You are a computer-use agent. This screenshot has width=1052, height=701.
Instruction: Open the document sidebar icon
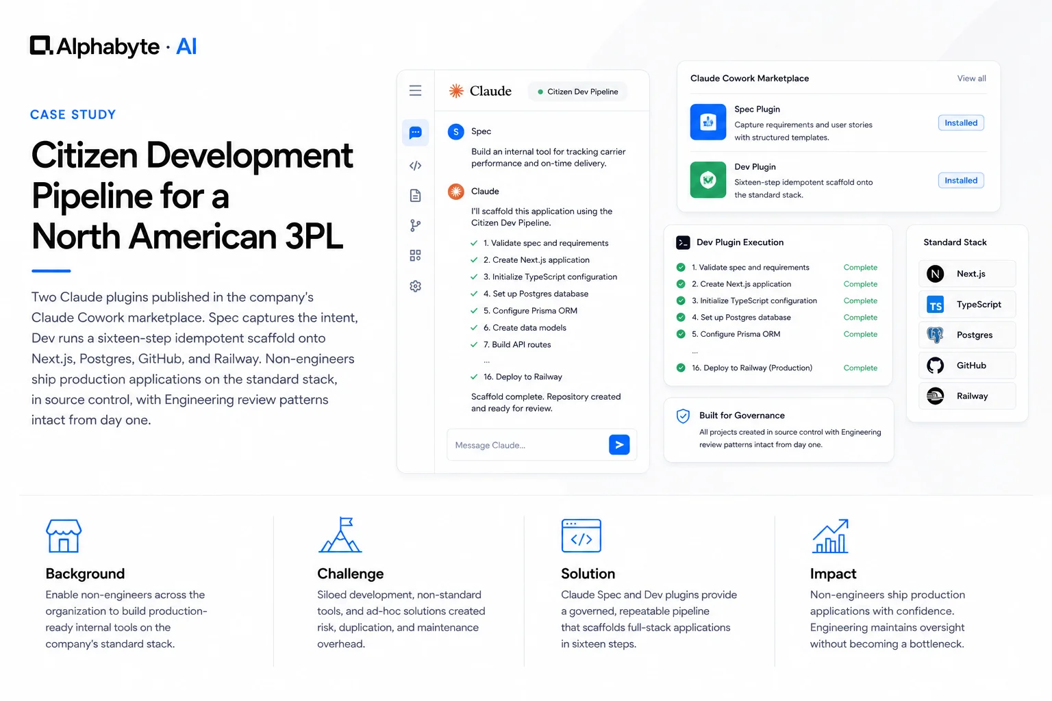tap(415, 196)
